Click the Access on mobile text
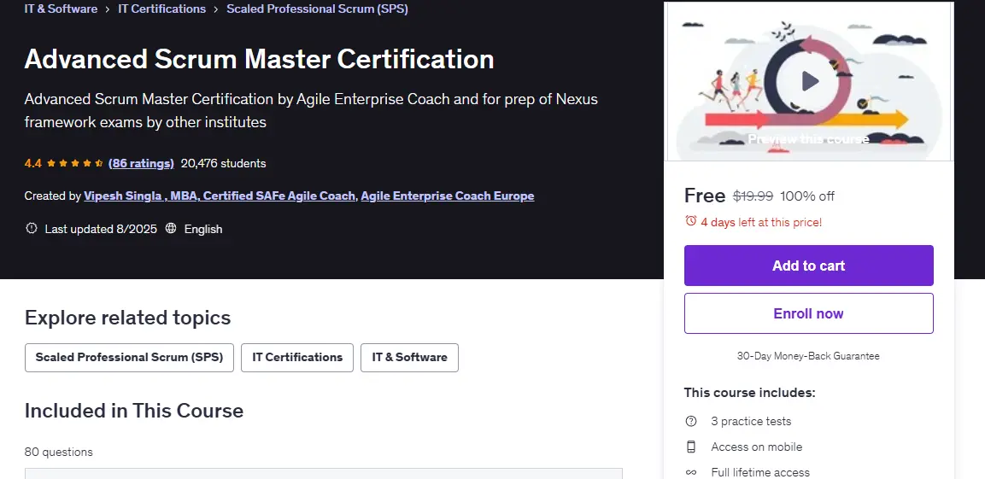Viewport: 985px width, 479px height. [x=756, y=447]
